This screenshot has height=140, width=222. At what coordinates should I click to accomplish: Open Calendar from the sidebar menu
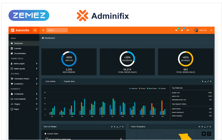click(x=18, y=48)
